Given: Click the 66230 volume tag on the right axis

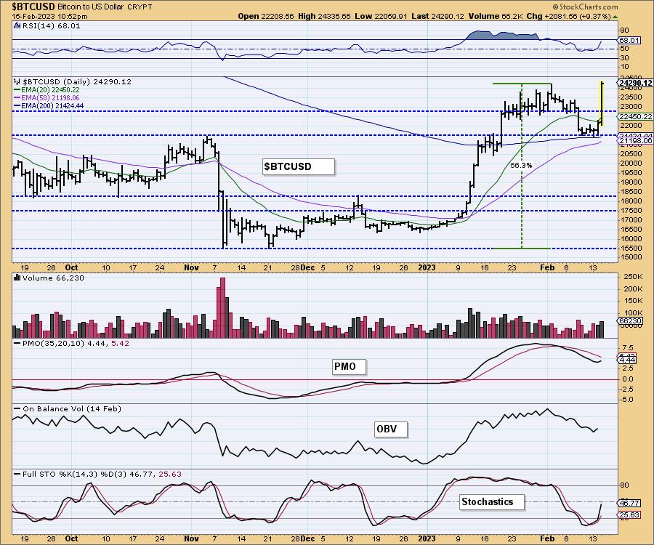Looking at the screenshot, I should pyautogui.click(x=630, y=320).
